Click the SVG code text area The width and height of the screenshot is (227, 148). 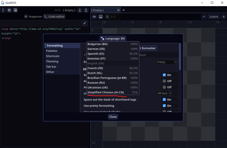[44, 87]
